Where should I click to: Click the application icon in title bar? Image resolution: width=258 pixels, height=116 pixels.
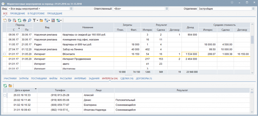(x=3, y=4)
